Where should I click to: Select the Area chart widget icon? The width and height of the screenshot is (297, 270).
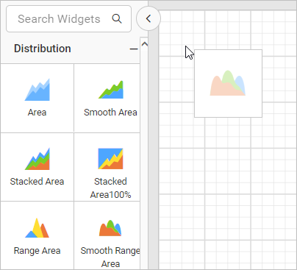(x=37, y=90)
